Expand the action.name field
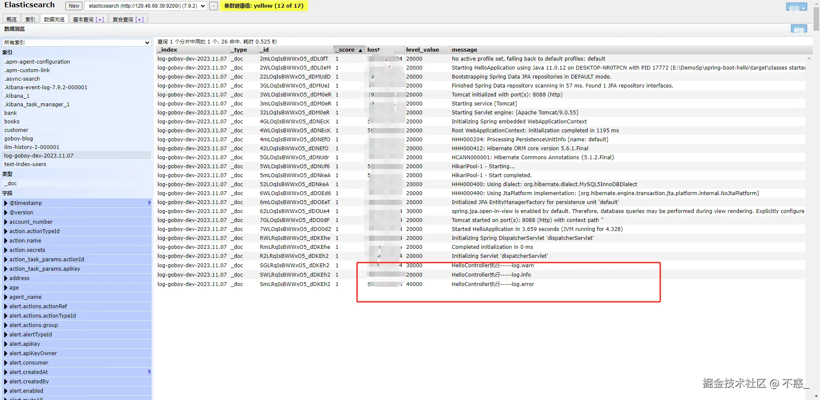The image size is (820, 400). click(6, 241)
